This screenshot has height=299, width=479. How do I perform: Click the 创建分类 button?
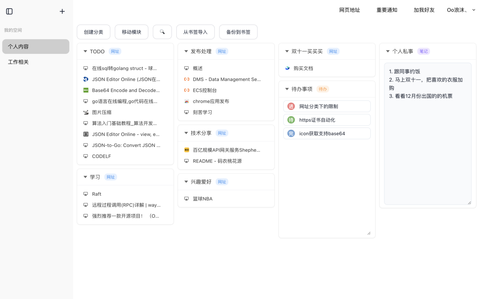coord(94,32)
